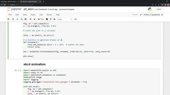170x95 pixels.
Task: Click the logging.getLogger line
Action: (x=55, y=82)
